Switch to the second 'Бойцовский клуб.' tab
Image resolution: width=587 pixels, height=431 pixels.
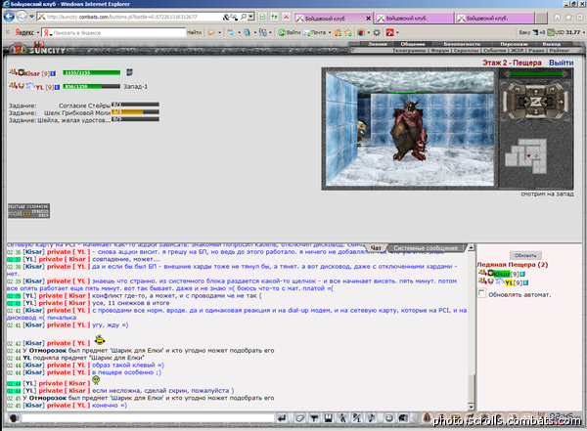click(415, 18)
